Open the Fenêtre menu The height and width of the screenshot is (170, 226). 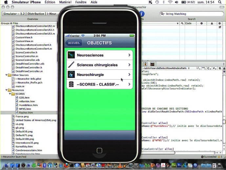(81, 2)
